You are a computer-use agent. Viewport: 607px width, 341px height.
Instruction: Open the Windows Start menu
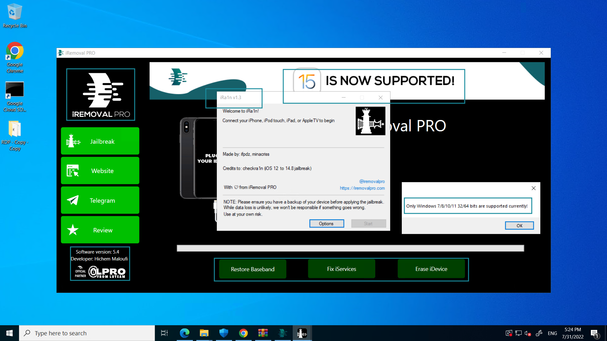point(9,333)
